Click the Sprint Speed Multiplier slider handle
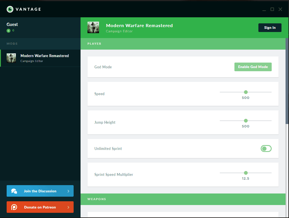Image resolution: width=289 pixels, height=218 pixels. coord(246,173)
